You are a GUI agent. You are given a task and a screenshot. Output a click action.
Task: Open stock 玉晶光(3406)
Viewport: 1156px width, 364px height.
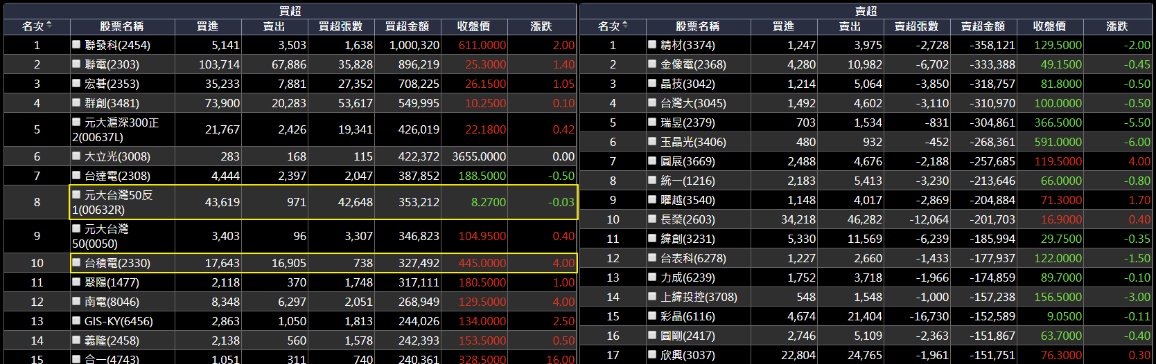[x=693, y=141]
